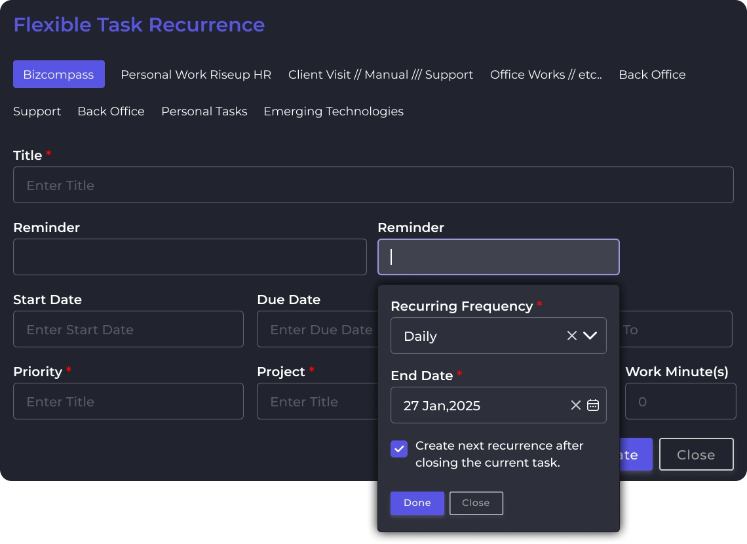
Task: Go to Office Works // etc.. tab
Action: [x=545, y=75]
